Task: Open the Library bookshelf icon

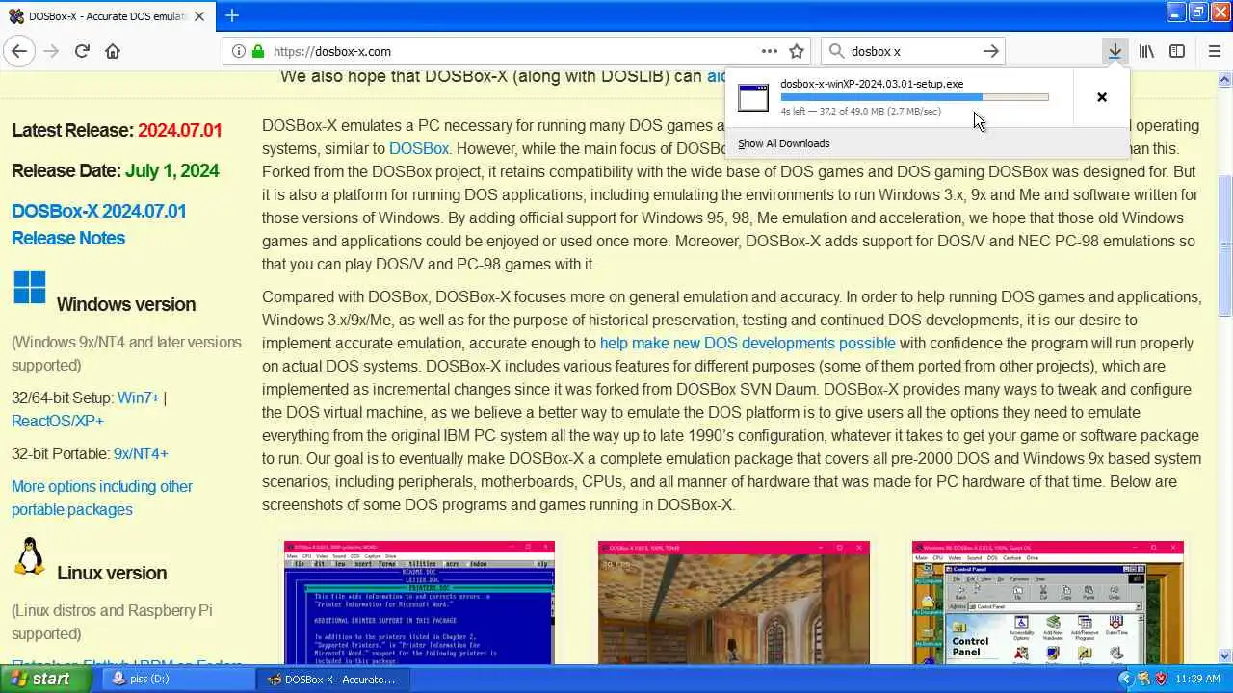Action: point(1146,51)
